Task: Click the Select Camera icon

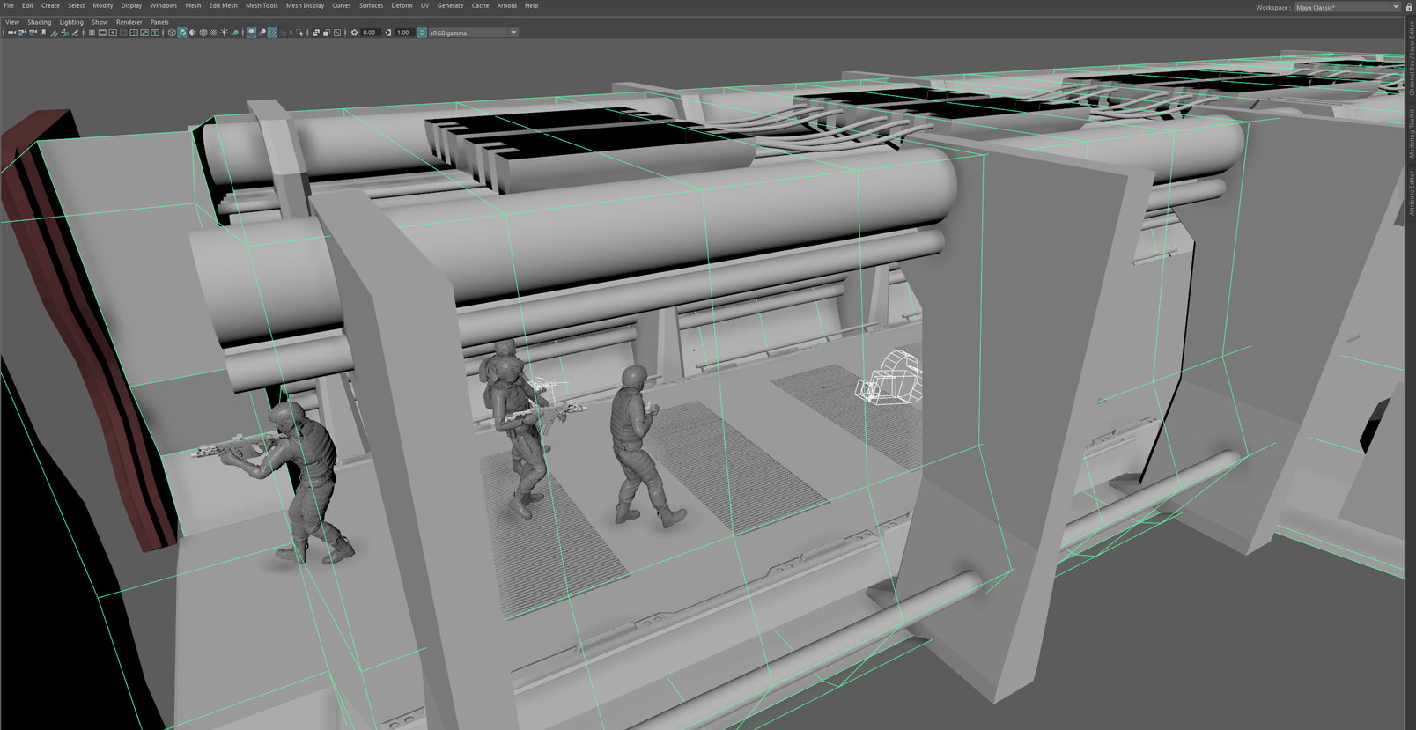Action: (x=11, y=33)
